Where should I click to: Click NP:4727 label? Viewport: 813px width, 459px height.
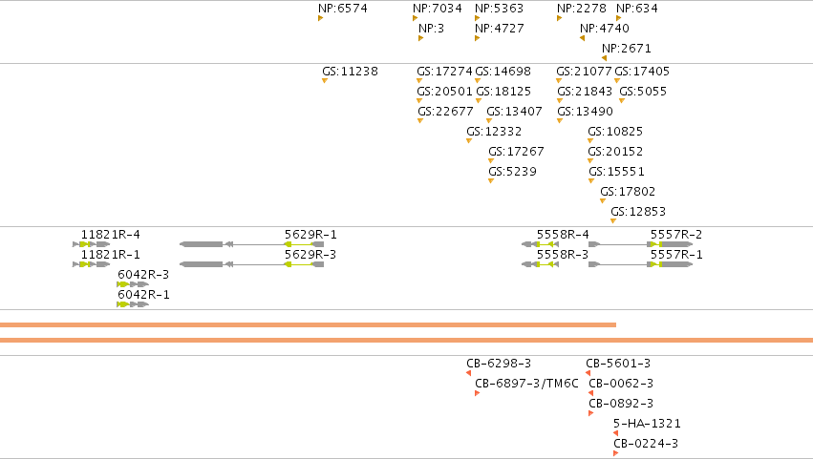click(500, 29)
